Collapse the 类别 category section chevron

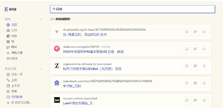pos(40,19)
